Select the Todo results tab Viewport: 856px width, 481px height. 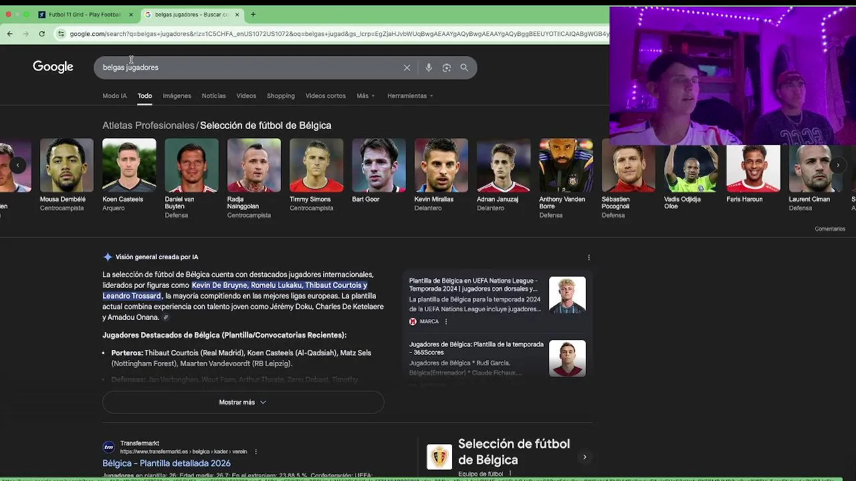[x=145, y=96]
